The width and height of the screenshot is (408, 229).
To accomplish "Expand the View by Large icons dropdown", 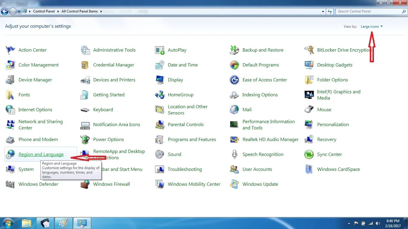I will (x=372, y=27).
